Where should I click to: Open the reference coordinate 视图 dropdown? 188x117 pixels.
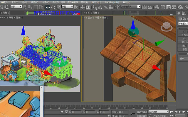tap(67, 7)
